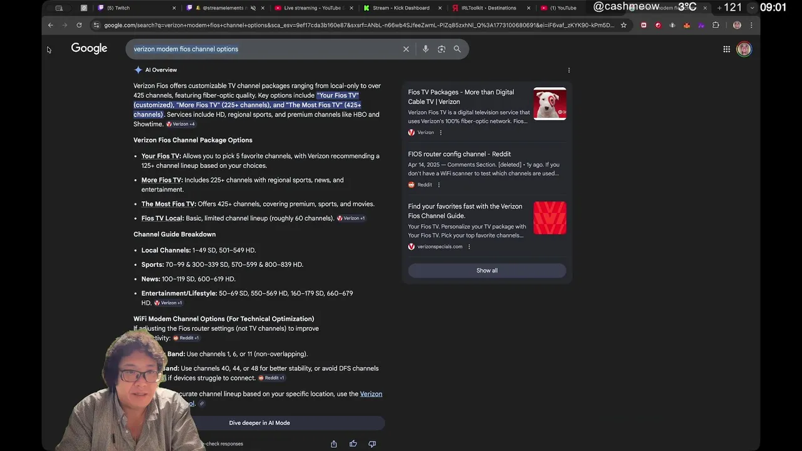This screenshot has height=451, width=802.
Task: Click the 'Fios TV Local:' bullet heading
Action: pyautogui.click(x=163, y=219)
